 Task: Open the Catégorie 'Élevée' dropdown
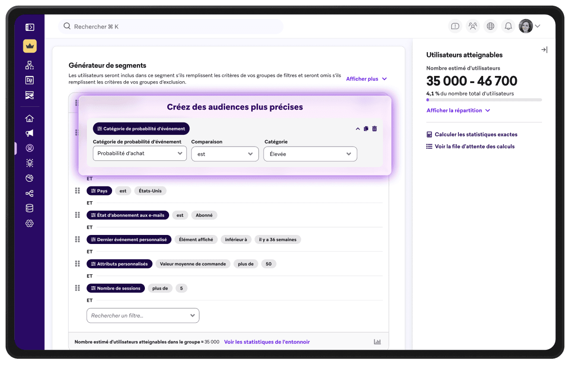pos(310,154)
